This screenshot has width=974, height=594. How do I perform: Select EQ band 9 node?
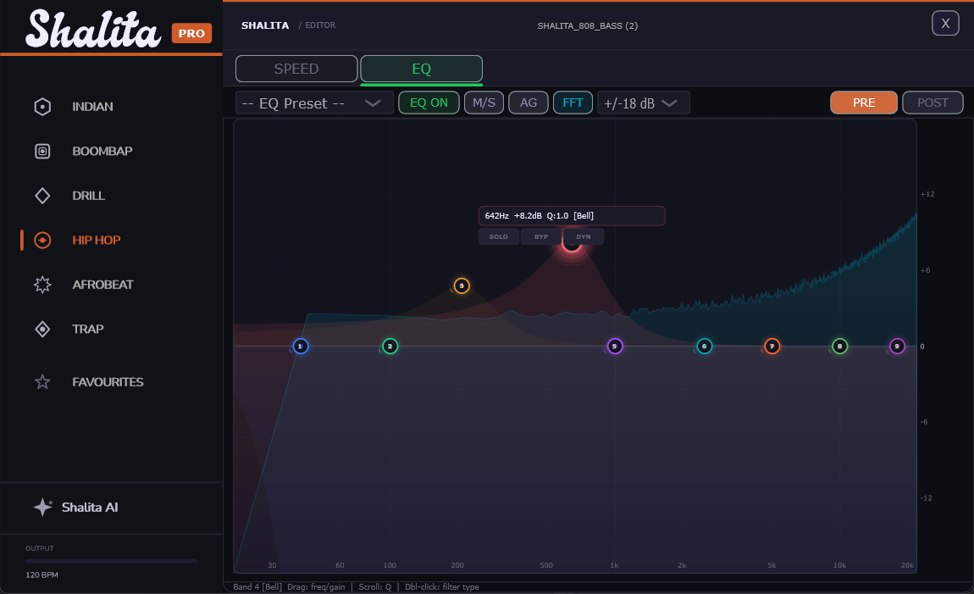pyautogui.click(x=897, y=346)
